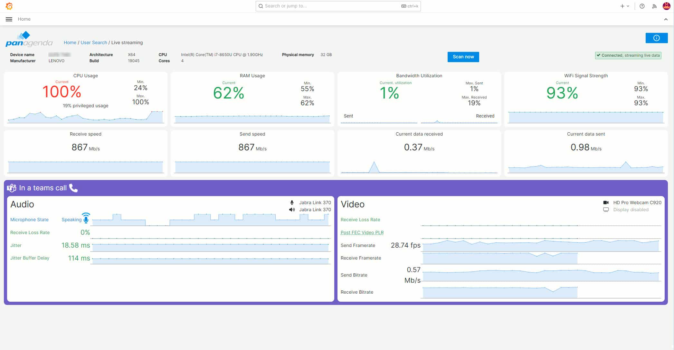Click the Home breadcrumb in top bar
674x350 pixels.
24,19
